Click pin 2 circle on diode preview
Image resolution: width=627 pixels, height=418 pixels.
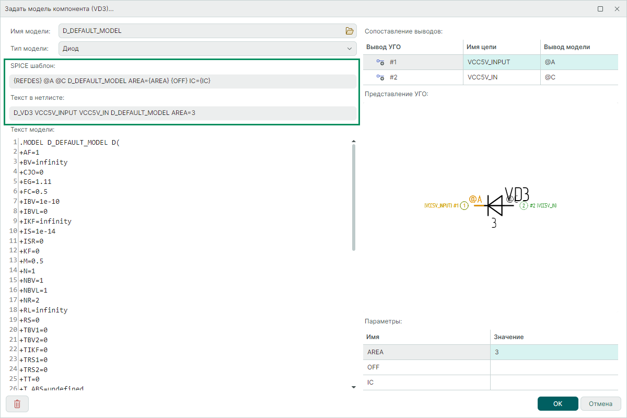coord(524,206)
